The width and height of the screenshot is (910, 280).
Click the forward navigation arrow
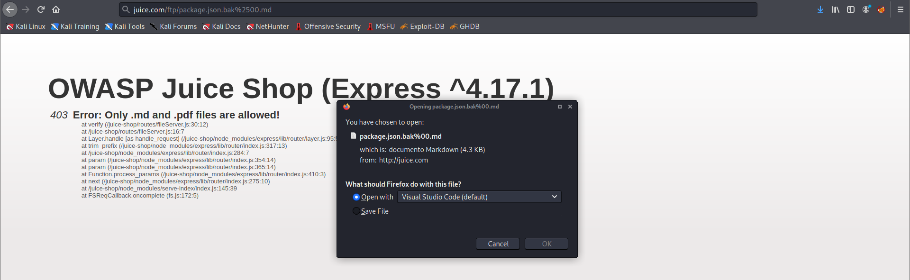coord(26,9)
